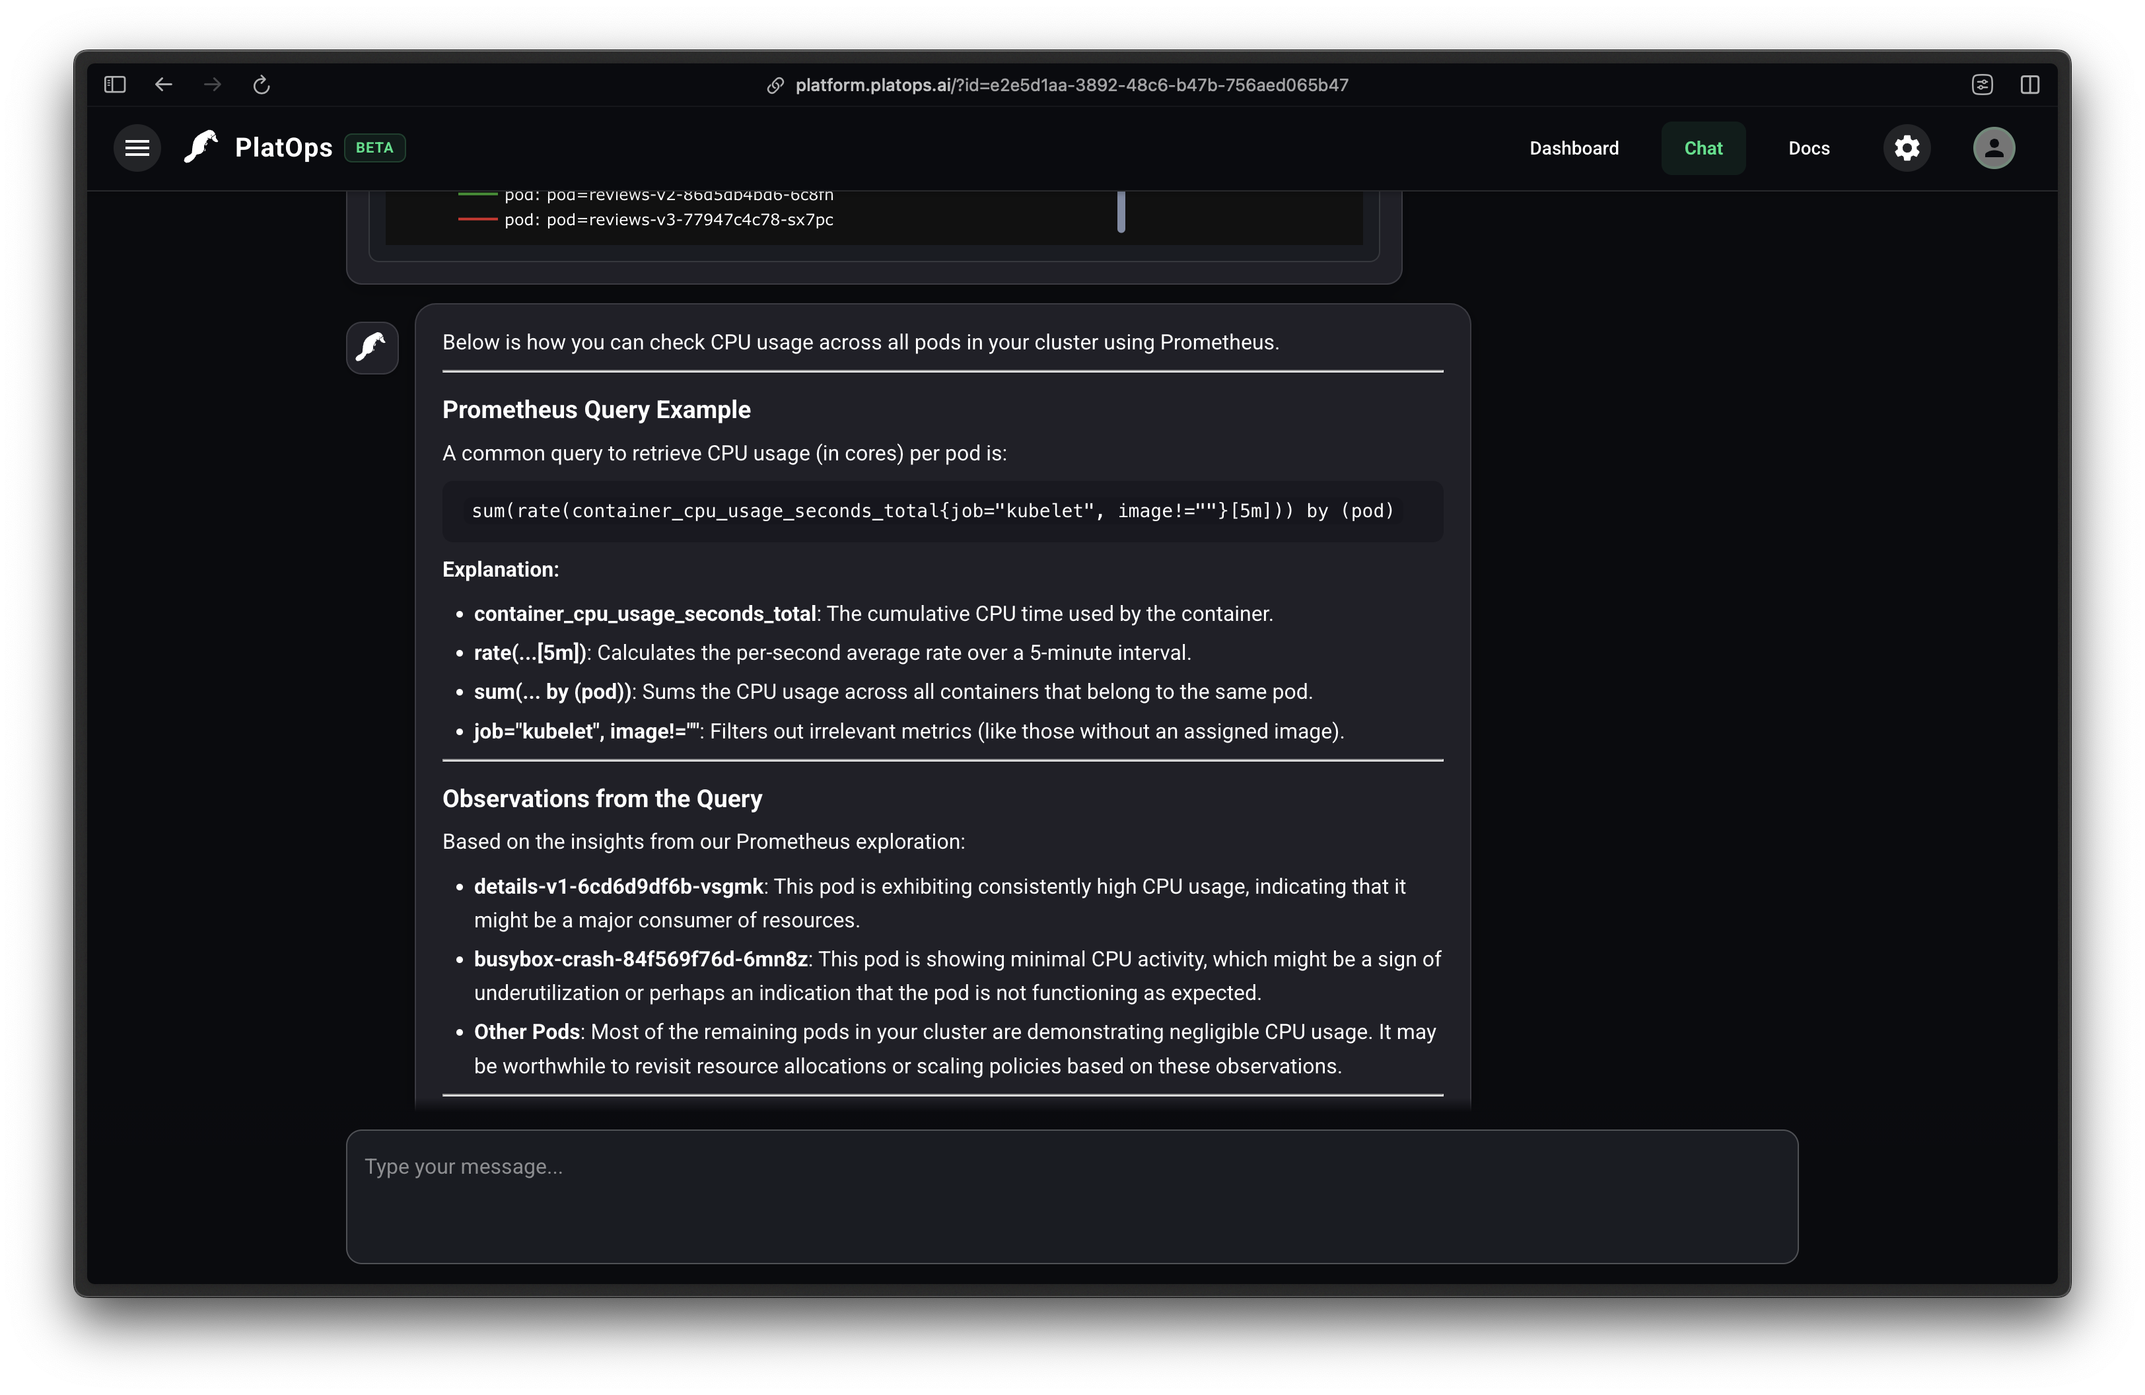Switch to the Chat tab
The height and width of the screenshot is (1395, 2145).
point(1703,149)
